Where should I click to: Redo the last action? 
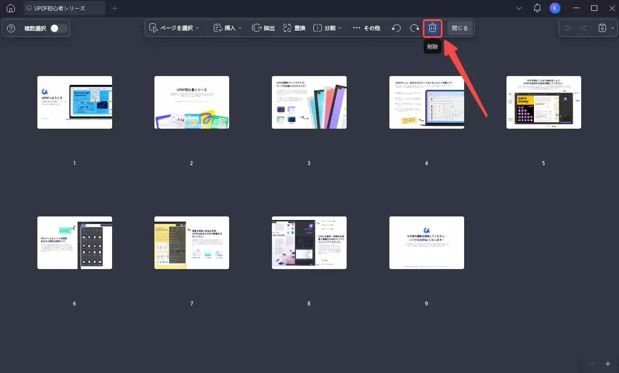584,28
